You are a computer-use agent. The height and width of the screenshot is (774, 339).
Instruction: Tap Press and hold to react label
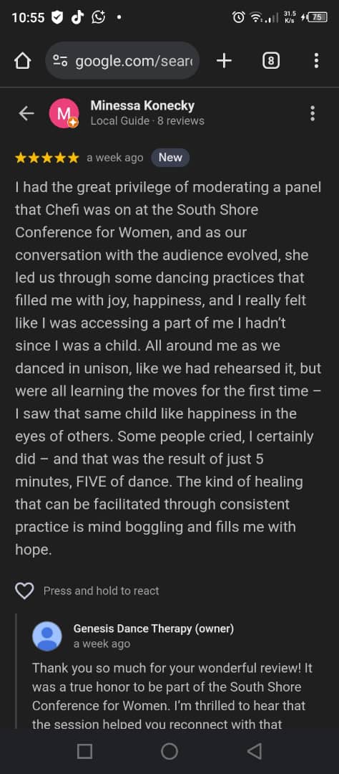tap(101, 591)
